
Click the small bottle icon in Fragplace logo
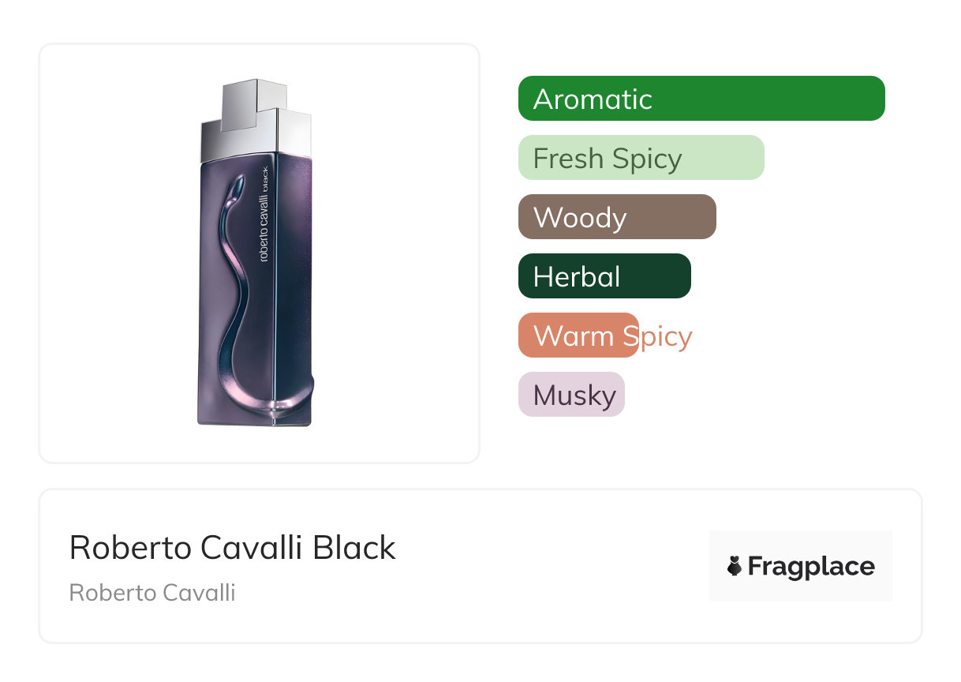pos(735,566)
